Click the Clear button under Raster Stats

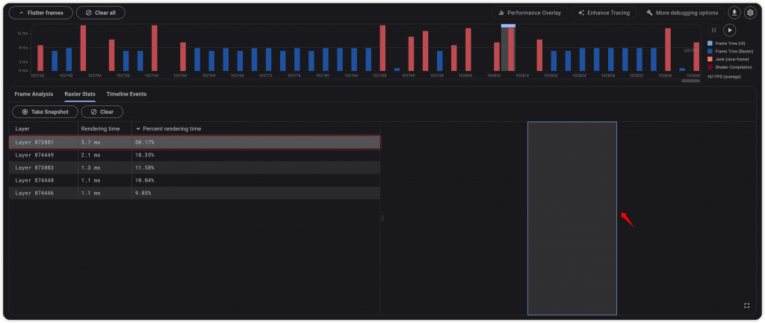coord(102,111)
